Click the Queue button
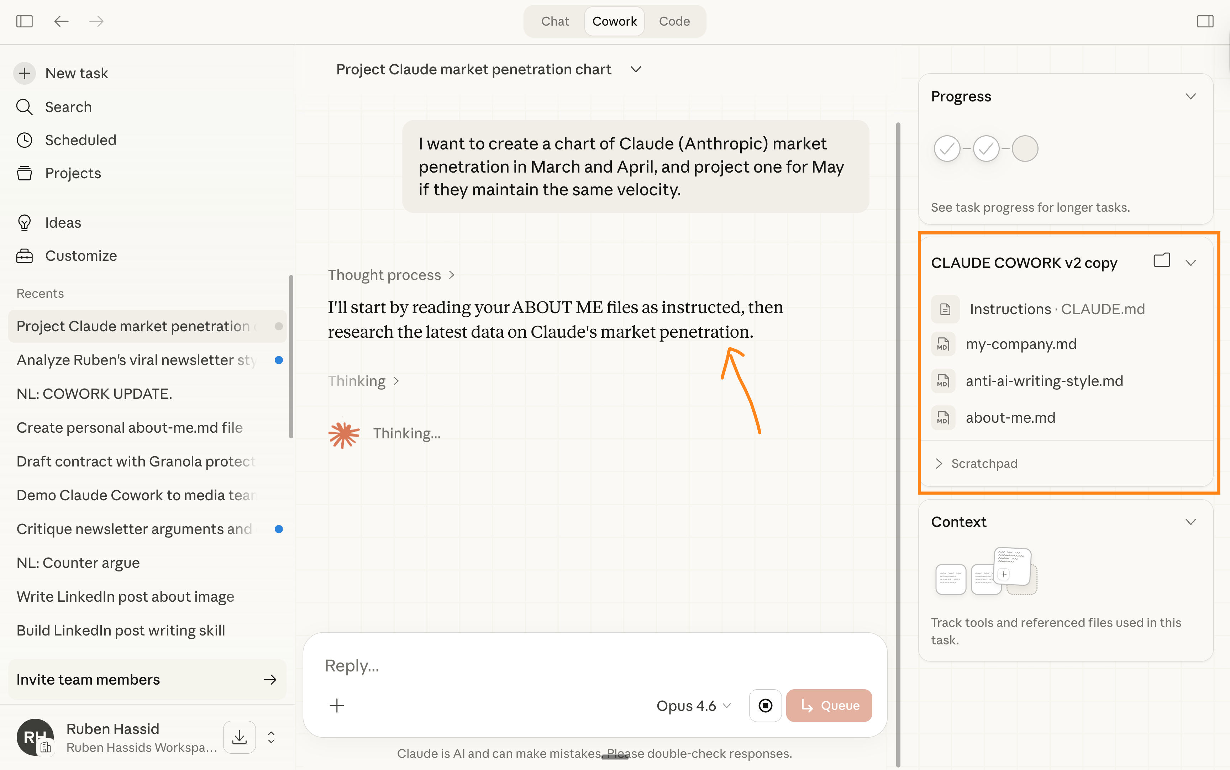Screen dimensions: 1230x770 829,705
